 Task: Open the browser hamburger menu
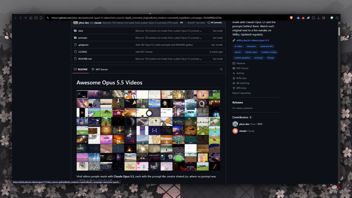337,18
